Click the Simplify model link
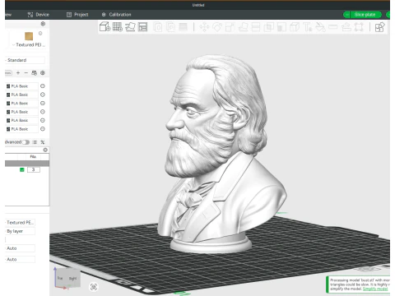Viewport: 395px width, 296px height. (x=375, y=289)
